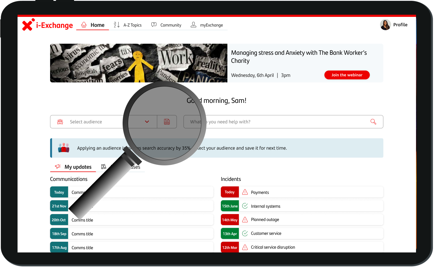Click the warning icon beside Payments

pyautogui.click(x=245, y=192)
